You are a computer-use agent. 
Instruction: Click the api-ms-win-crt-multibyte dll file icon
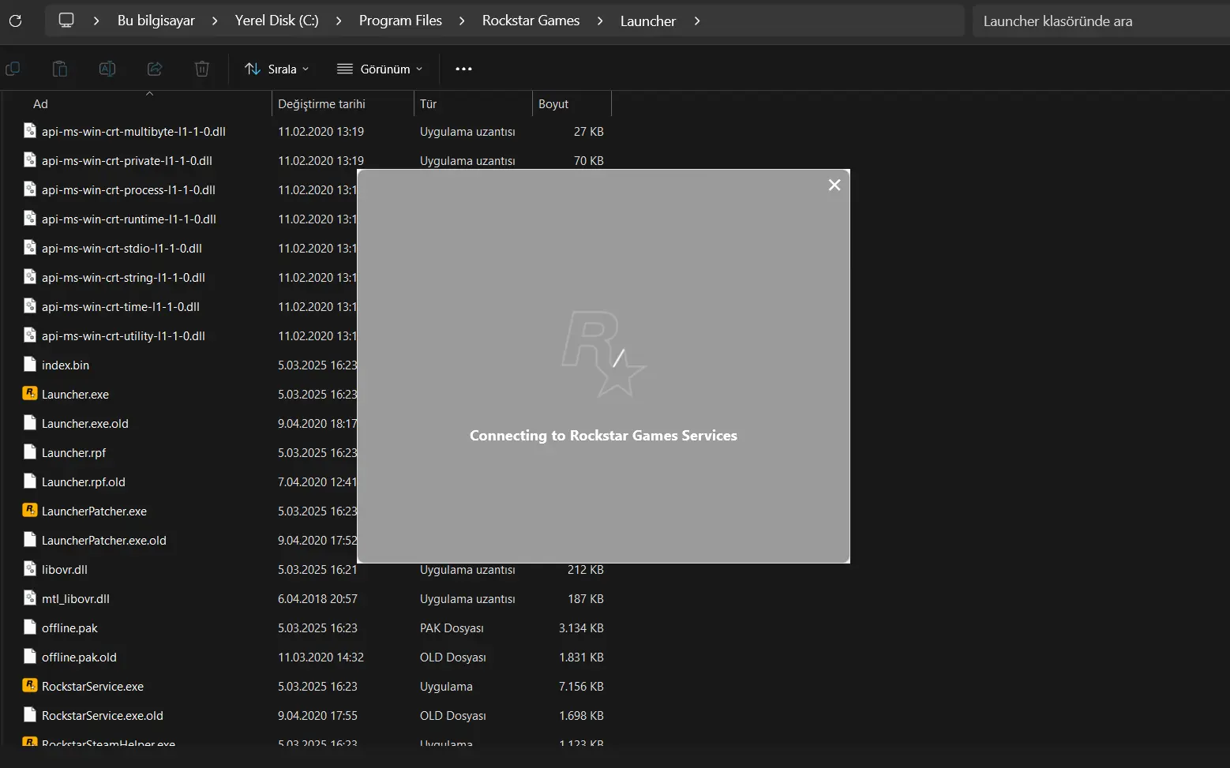click(30, 131)
